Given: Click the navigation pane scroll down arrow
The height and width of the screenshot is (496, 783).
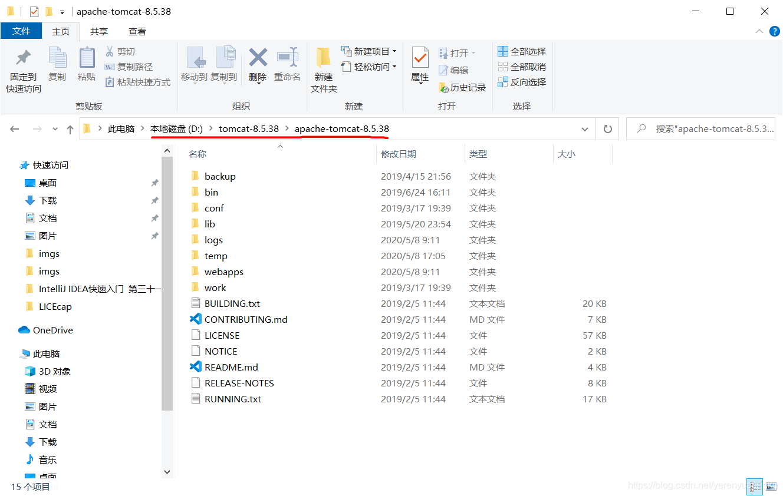Looking at the screenshot, I should click(x=167, y=472).
